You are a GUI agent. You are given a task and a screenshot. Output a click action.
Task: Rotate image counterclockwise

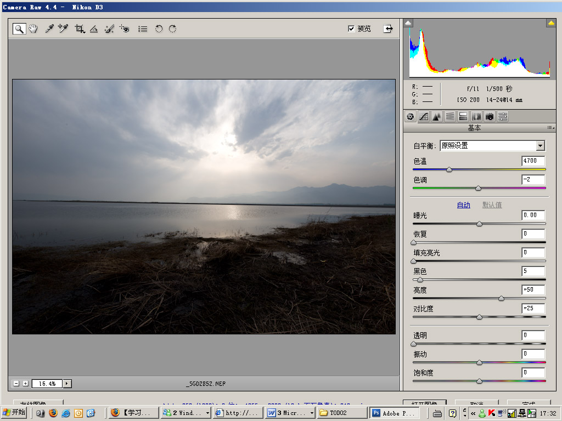(x=159, y=29)
